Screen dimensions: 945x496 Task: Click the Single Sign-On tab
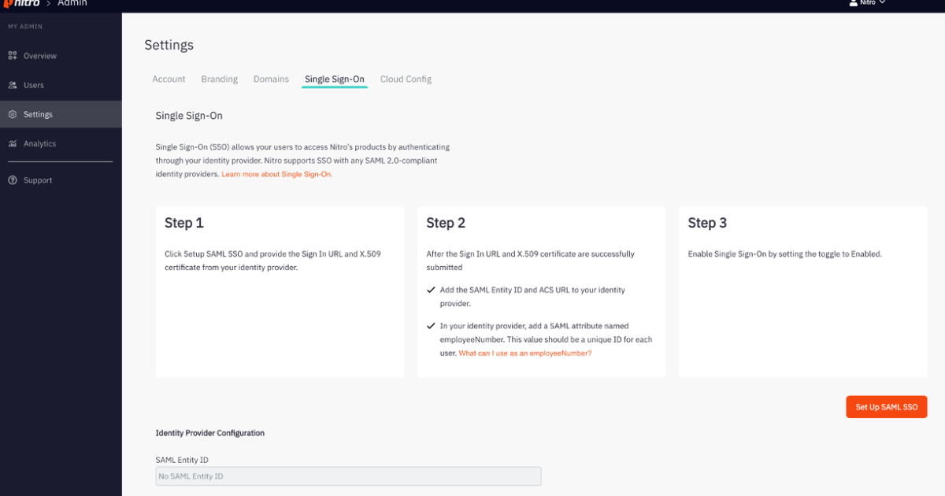334,79
